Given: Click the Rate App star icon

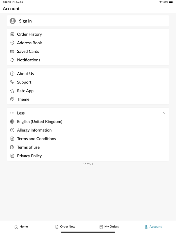Looking at the screenshot, I should click(12, 91).
